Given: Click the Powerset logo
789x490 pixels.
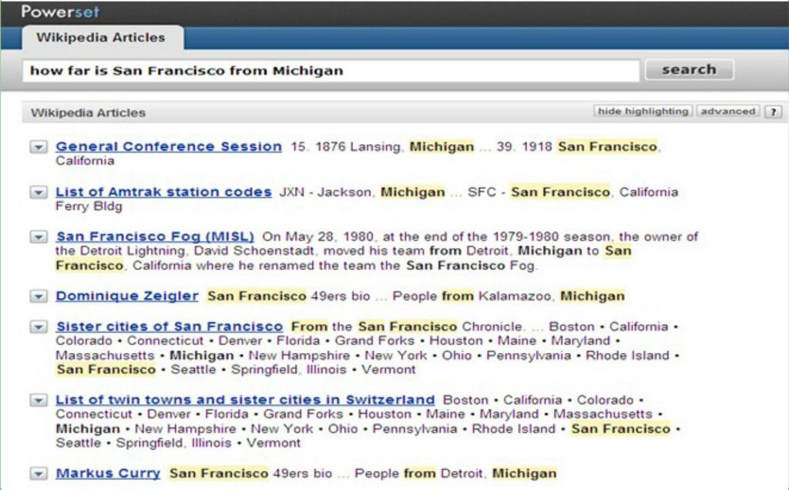Looking at the screenshot, I should click(60, 12).
